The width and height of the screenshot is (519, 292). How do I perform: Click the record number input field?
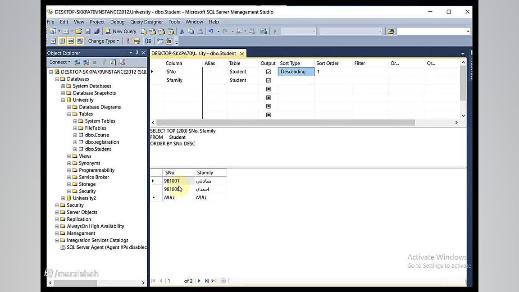point(173,281)
